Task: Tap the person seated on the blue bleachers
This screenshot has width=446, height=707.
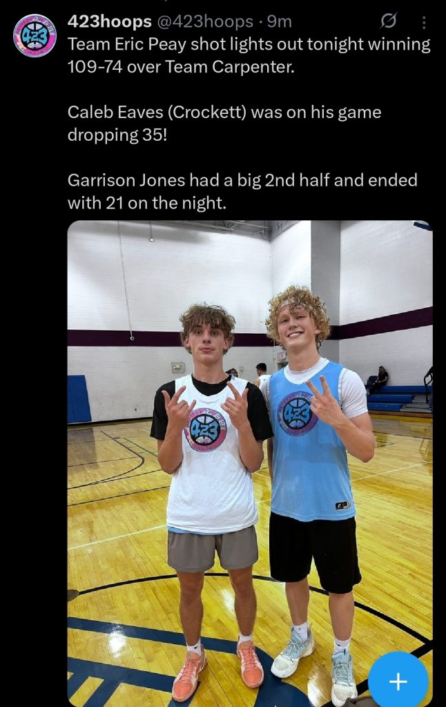Action: coord(380,379)
